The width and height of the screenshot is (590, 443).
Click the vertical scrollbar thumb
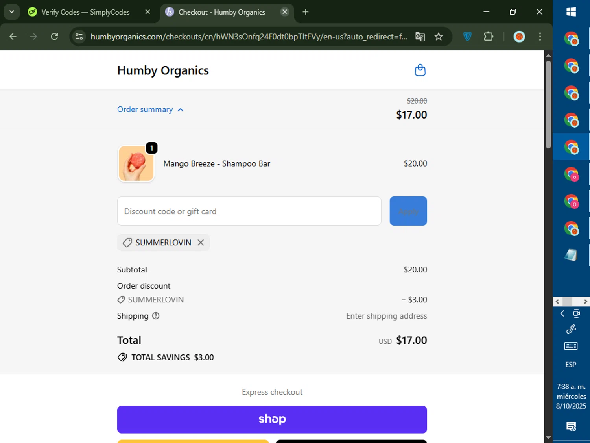pyautogui.click(x=548, y=104)
